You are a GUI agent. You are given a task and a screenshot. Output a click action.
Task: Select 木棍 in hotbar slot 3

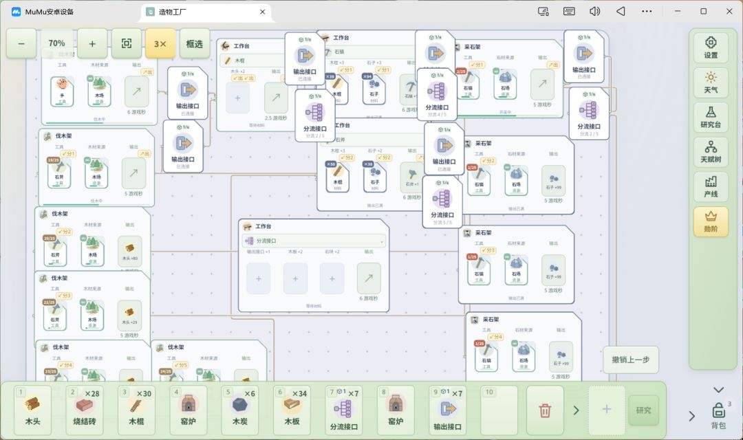(136, 410)
